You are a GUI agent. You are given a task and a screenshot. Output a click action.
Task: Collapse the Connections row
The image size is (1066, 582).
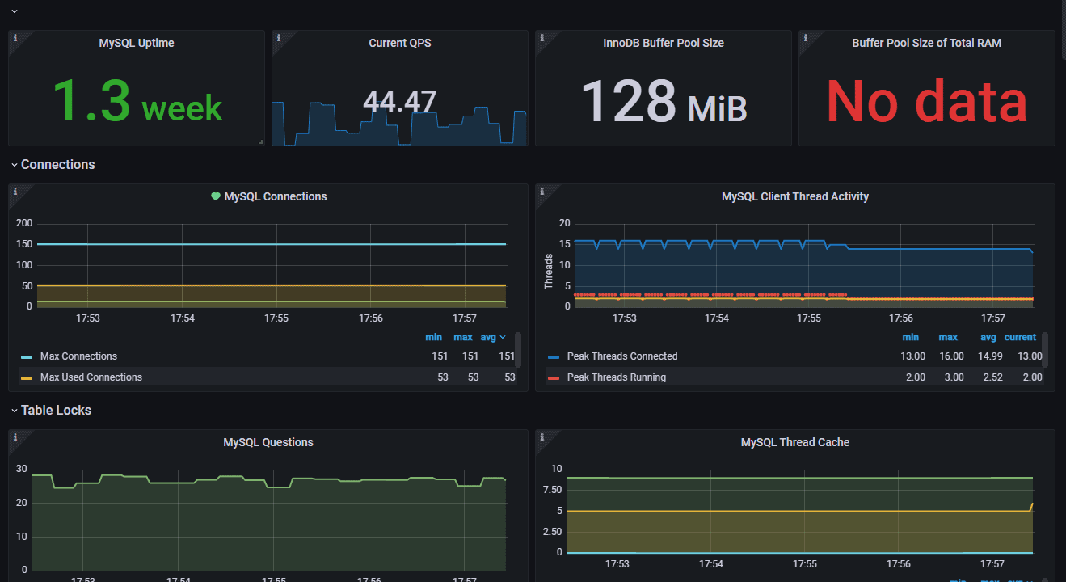[15, 165]
